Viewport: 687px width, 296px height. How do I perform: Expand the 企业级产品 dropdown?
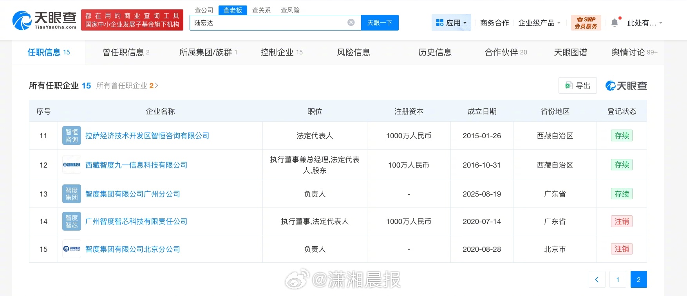pos(539,23)
